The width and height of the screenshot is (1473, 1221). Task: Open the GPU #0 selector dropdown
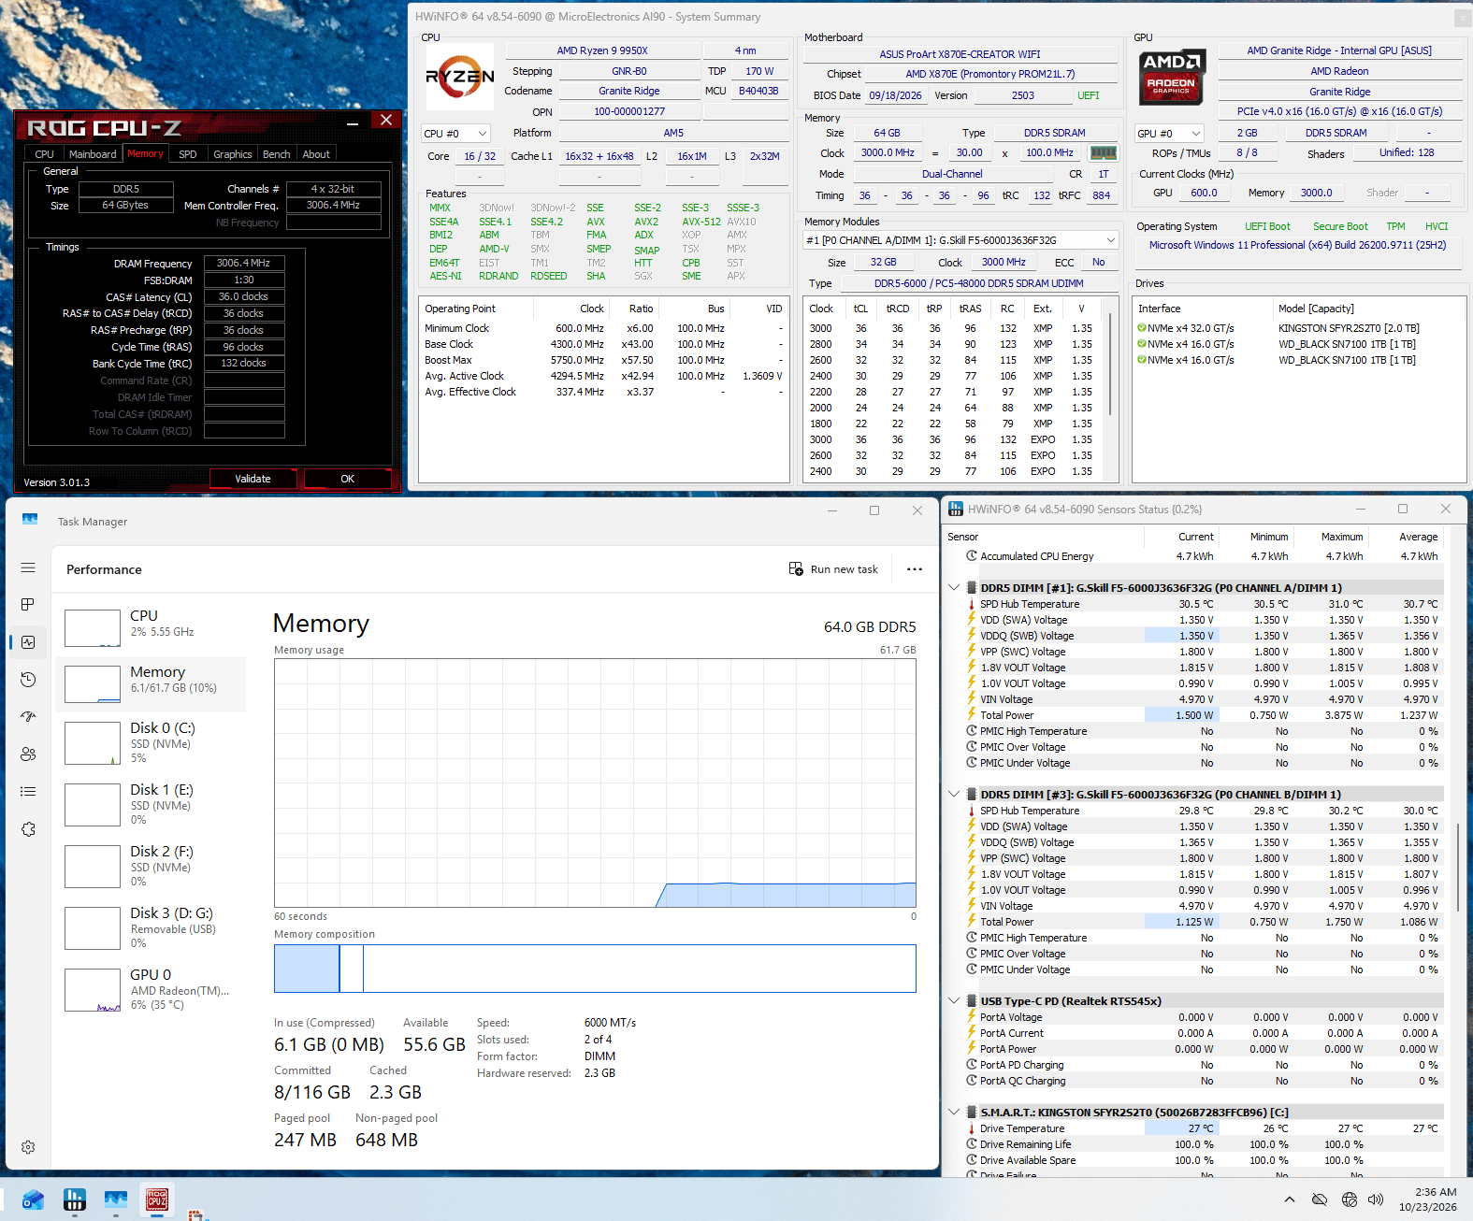tap(1169, 134)
